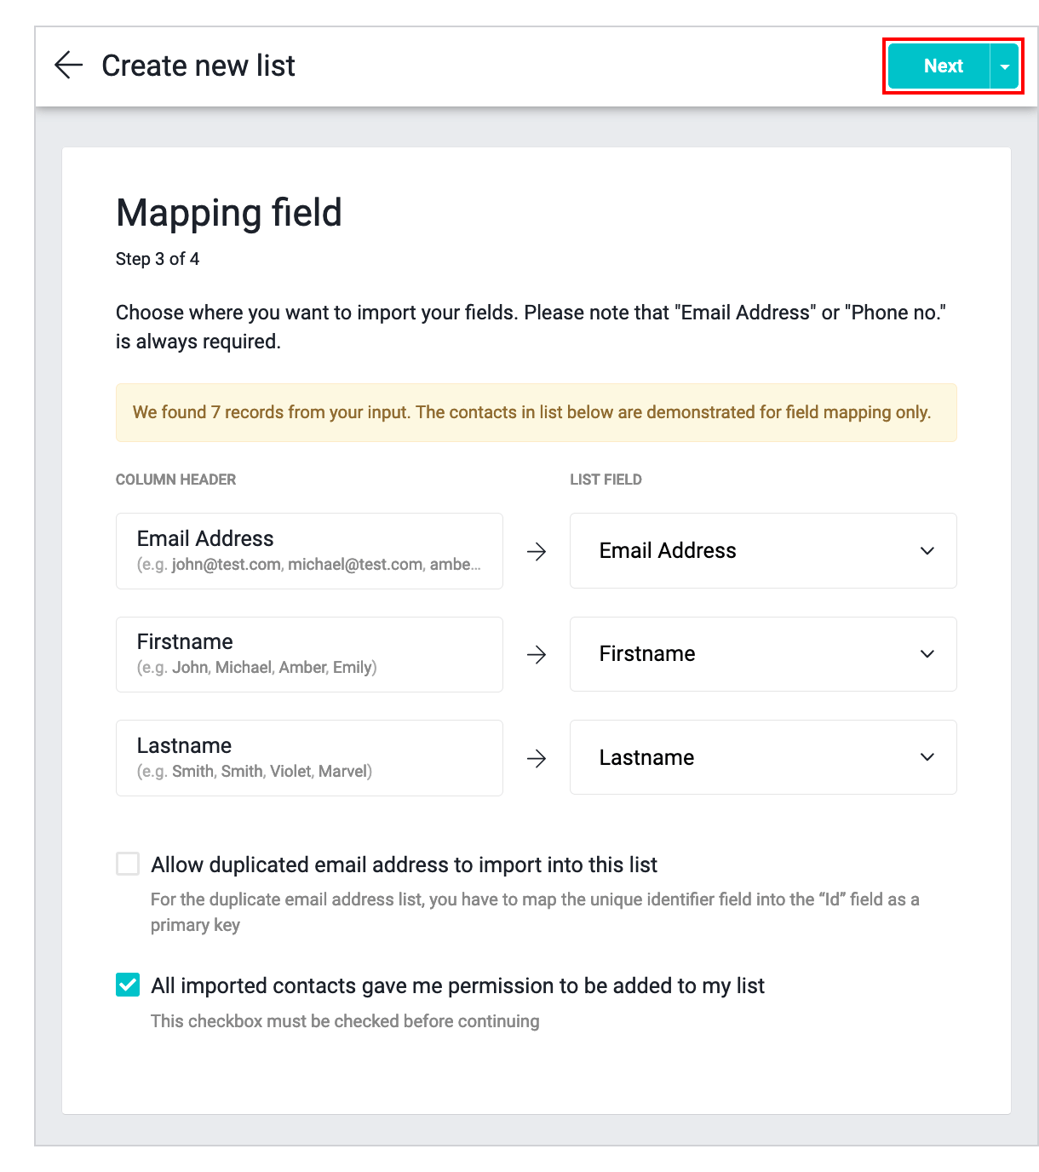The image size is (1039, 1172).
Task: Uncheck the imported contacts permission checkbox
Action: click(128, 985)
